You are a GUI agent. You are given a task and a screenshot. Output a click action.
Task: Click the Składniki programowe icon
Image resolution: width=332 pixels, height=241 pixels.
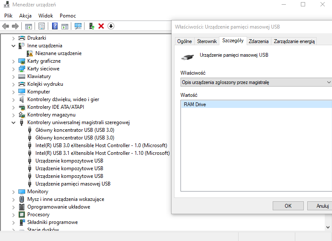22,222
